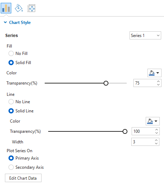Increase line Width using the up arrow
Screen dimensions: 164x186
[156, 140]
